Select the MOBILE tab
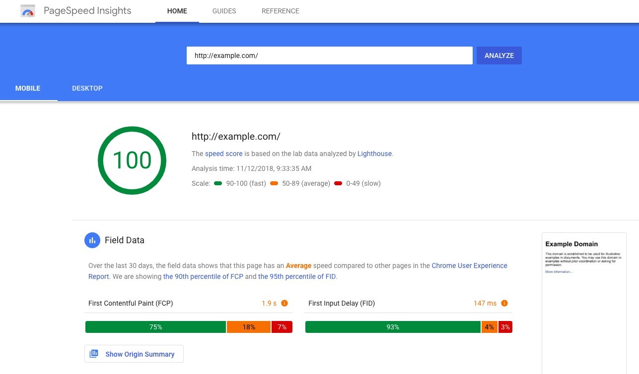Screen dimensions: 639x374 click(x=27, y=88)
